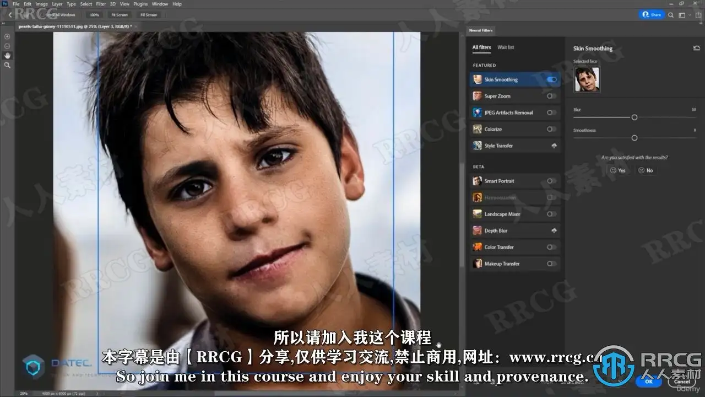Viewport: 705px width, 397px height.
Task: Click the Colorize filter icon
Action: 477,129
